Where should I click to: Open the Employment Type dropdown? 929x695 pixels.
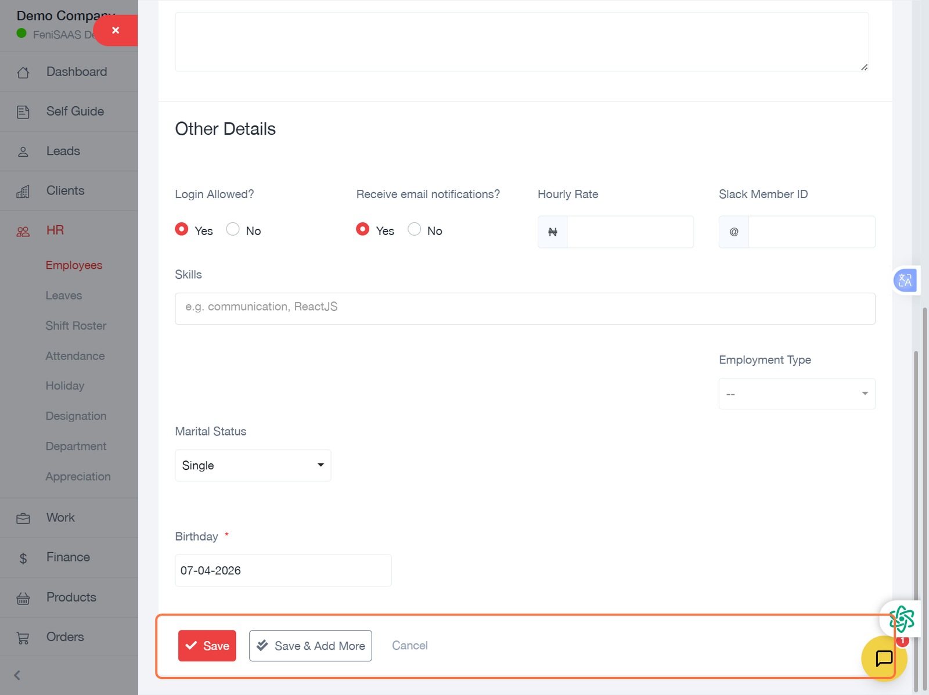(797, 394)
